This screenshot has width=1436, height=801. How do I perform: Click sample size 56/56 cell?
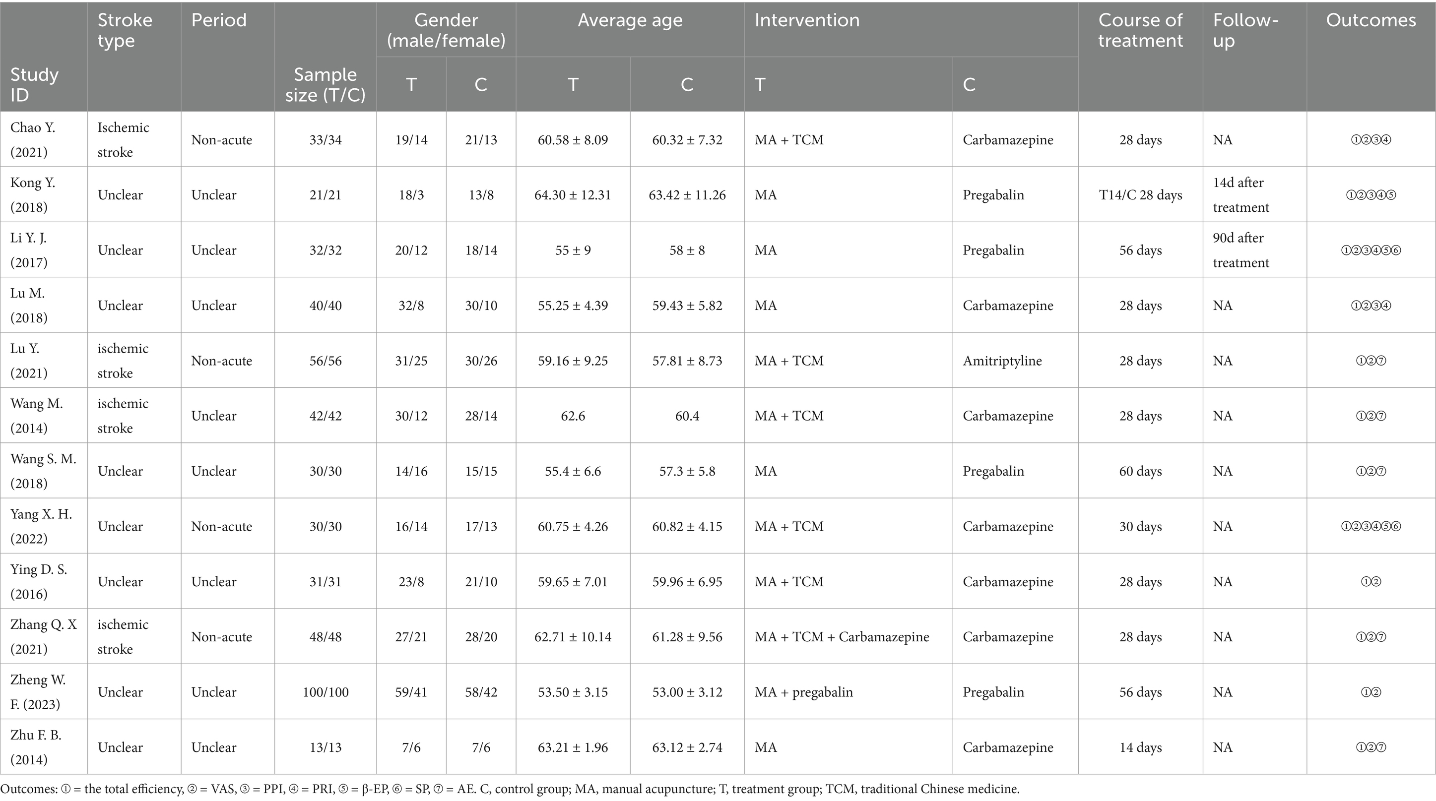pyautogui.click(x=326, y=361)
